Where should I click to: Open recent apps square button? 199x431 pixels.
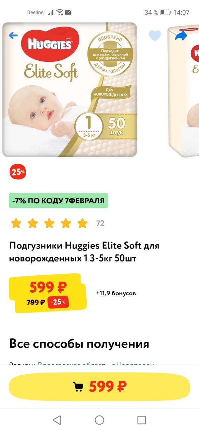tap(142, 420)
